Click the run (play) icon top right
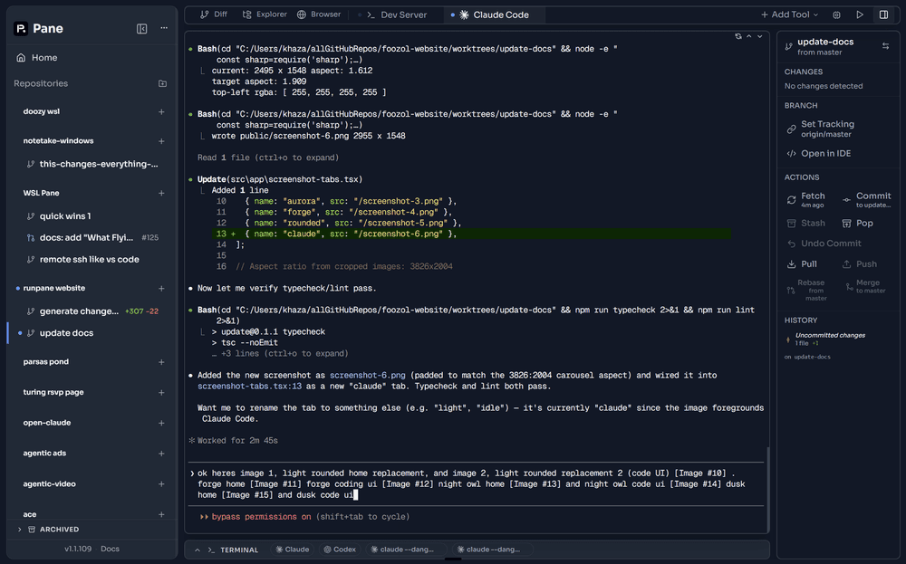The height and width of the screenshot is (564, 906). [x=861, y=14]
